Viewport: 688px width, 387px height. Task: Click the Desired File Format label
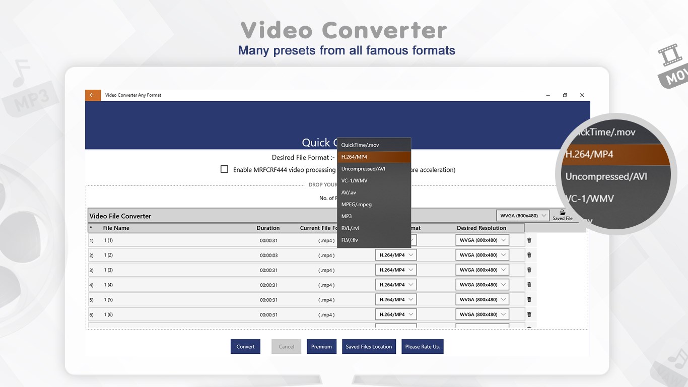pos(303,158)
